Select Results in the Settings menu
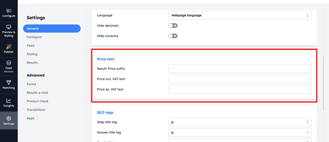This screenshot has width=329, height=142. click(32, 62)
